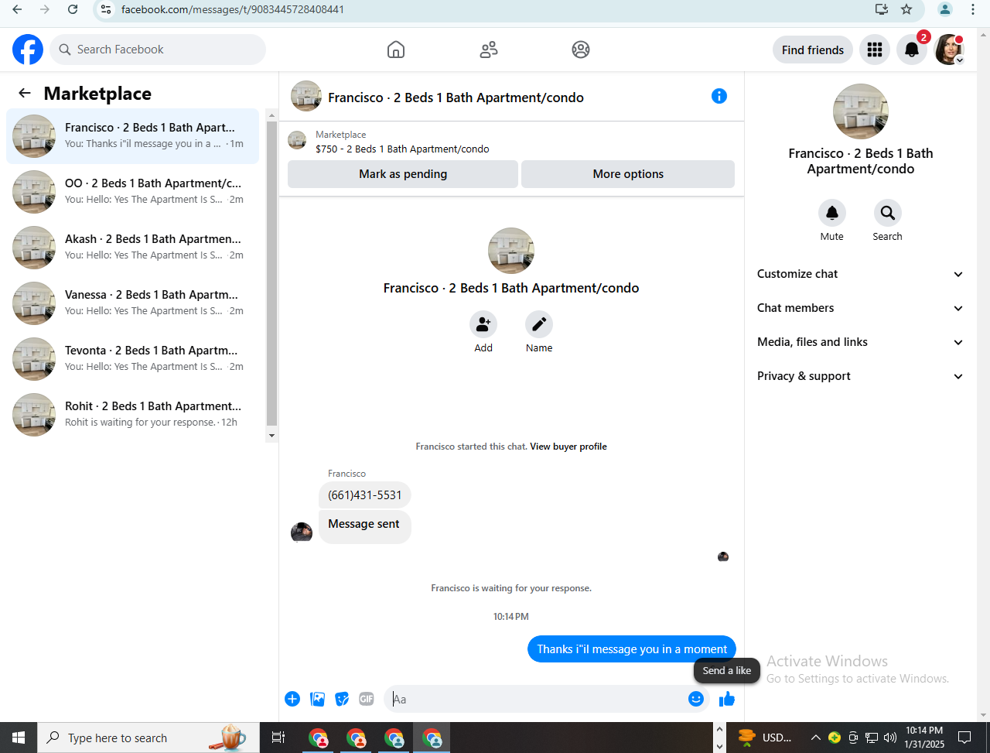This screenshot has width=990, height=753.
Task: Open the Chrome three-dot menu
Action: pyautogui.click(x=973, y=9)
